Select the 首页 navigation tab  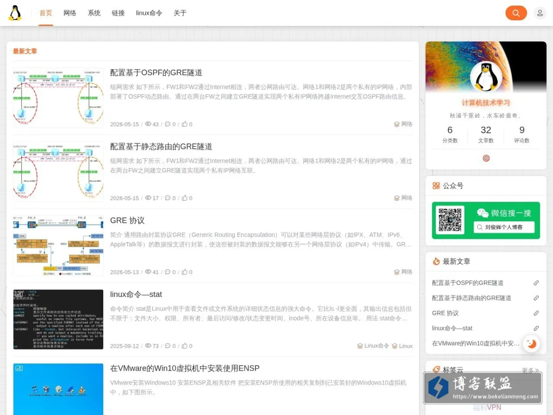coord(46,13)
